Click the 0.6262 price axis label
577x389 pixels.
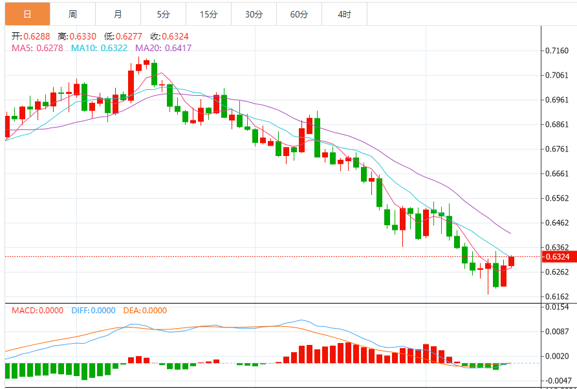coord(557,272)
